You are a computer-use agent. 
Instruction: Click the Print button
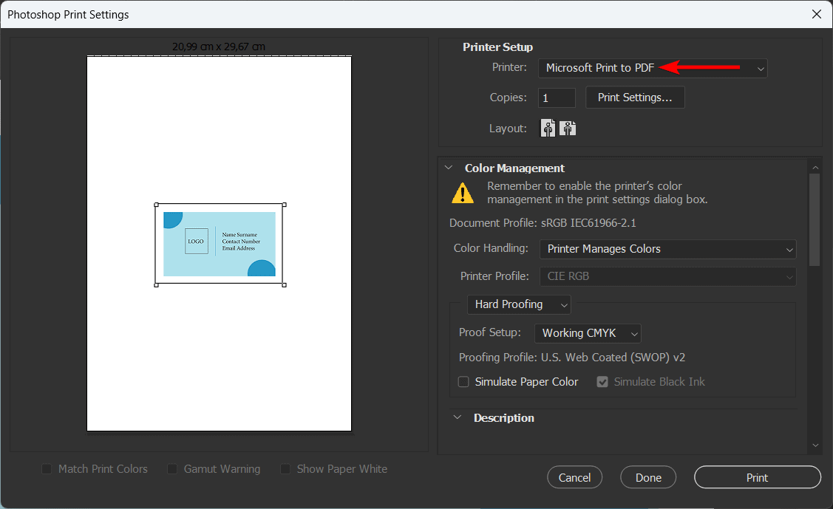757,477
